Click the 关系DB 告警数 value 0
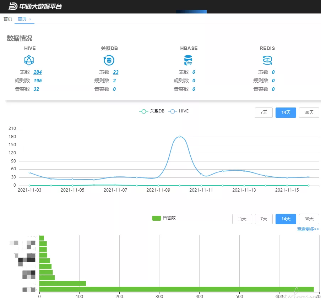Screen dimensions: 321x303 (x=114, y=89)
